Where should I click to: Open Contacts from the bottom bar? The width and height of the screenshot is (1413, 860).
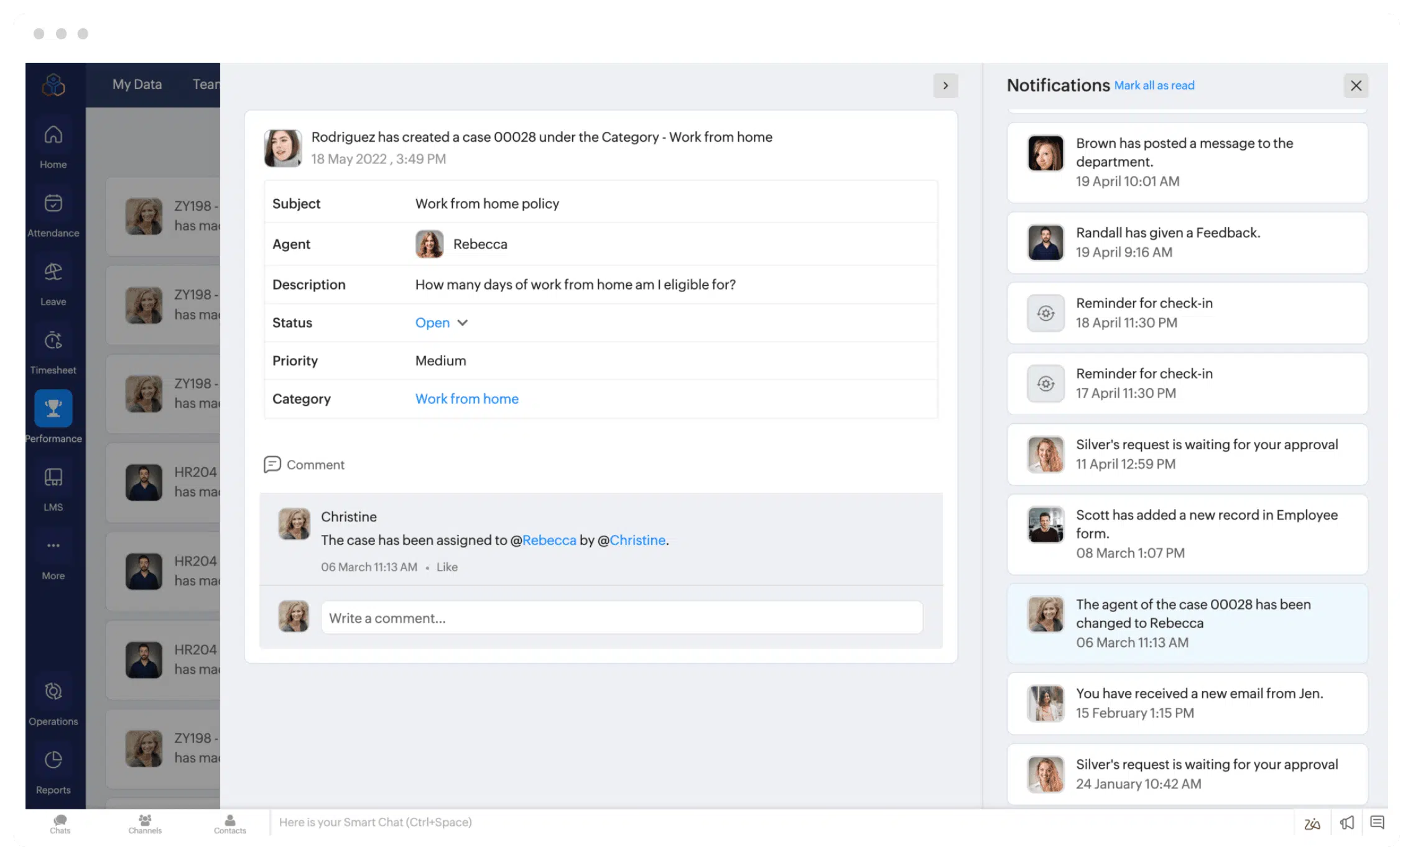pos(229,822)
